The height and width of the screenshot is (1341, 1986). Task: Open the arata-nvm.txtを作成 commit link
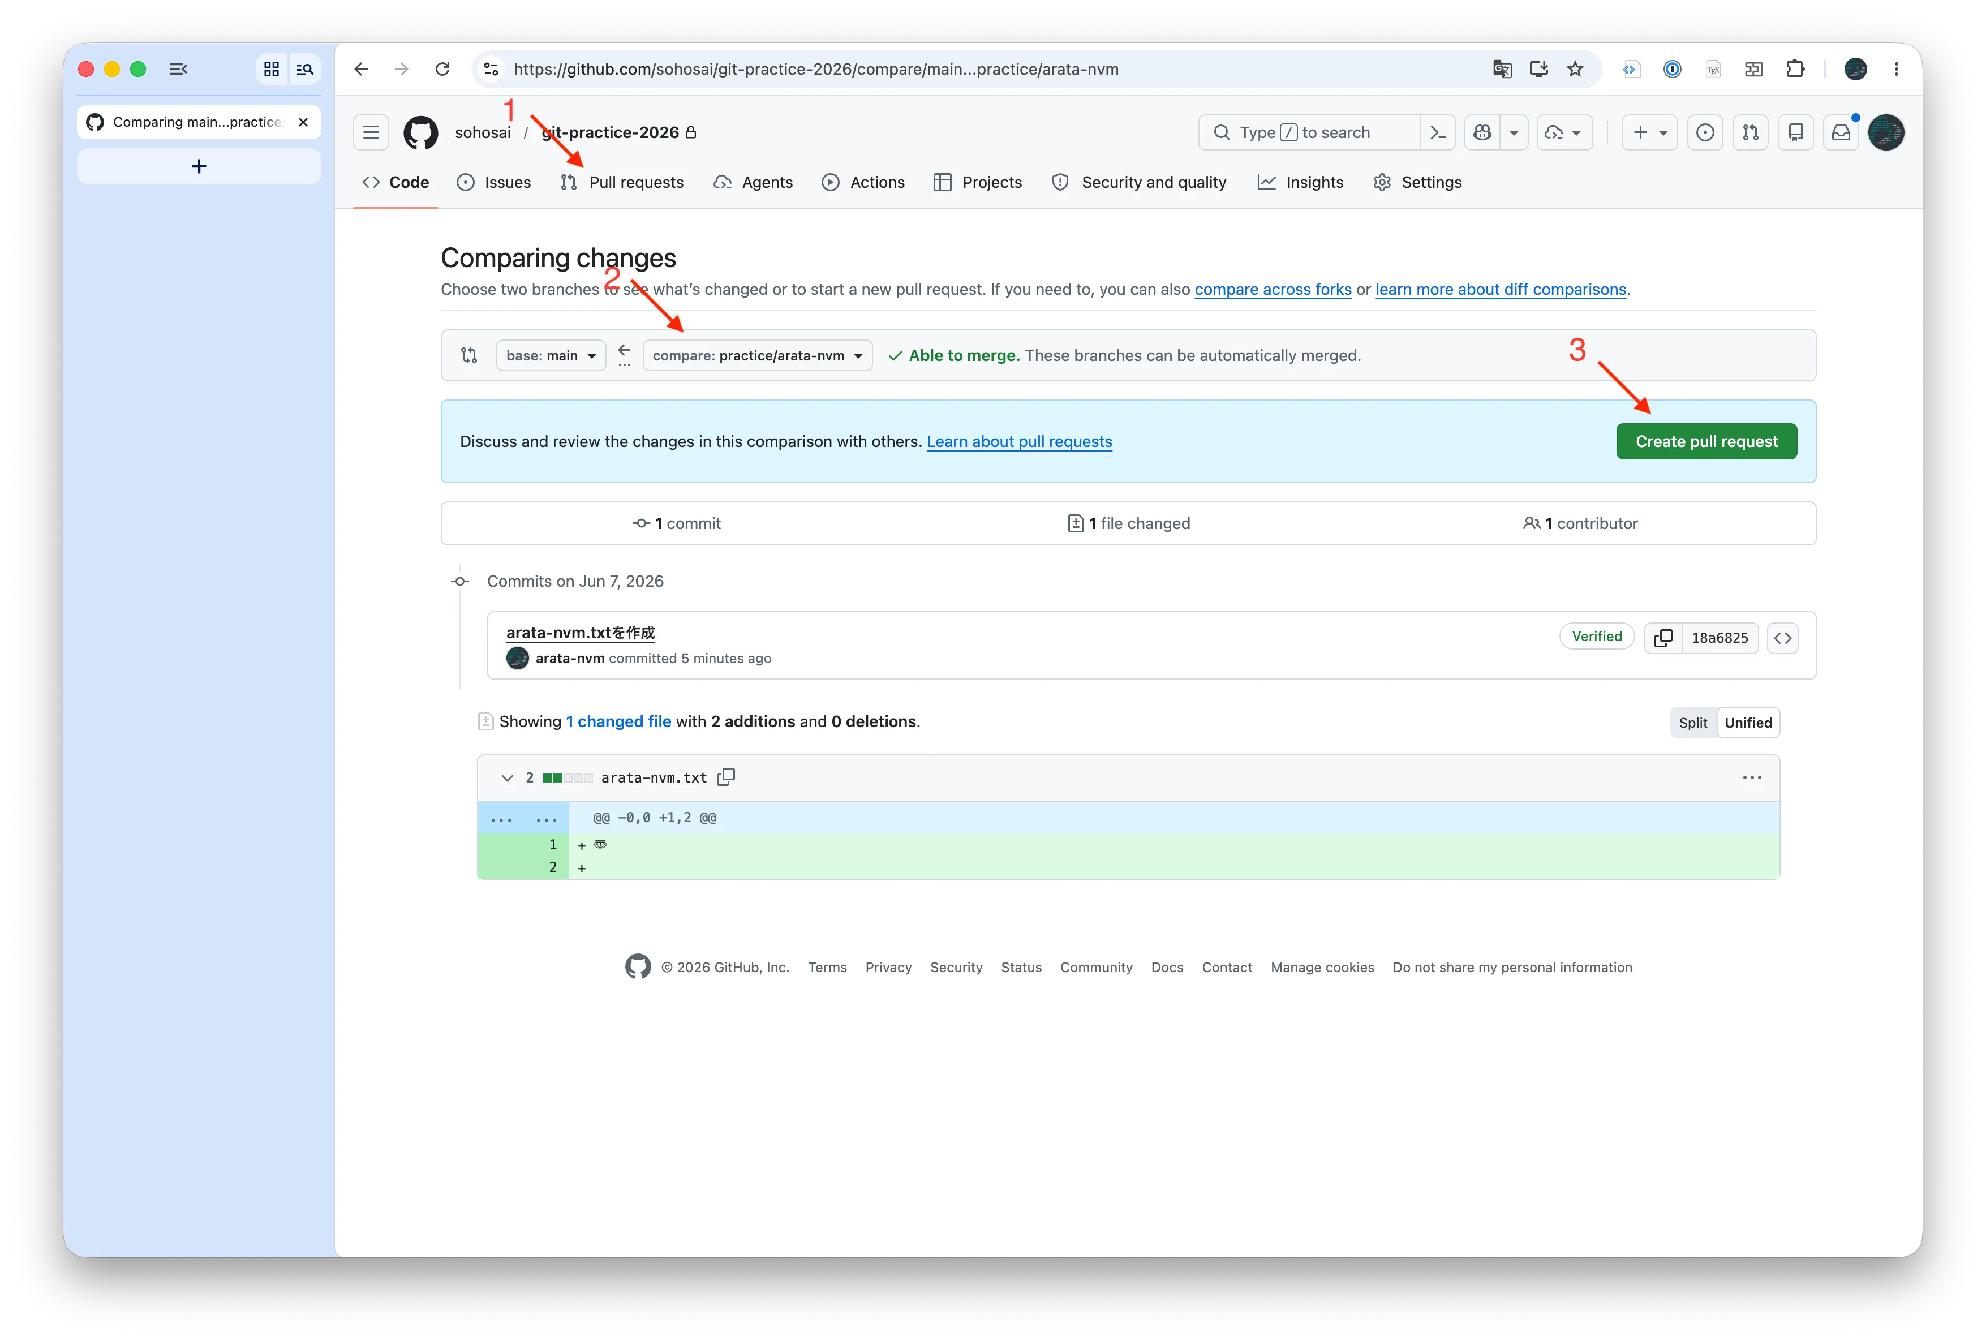coord(581,633)
